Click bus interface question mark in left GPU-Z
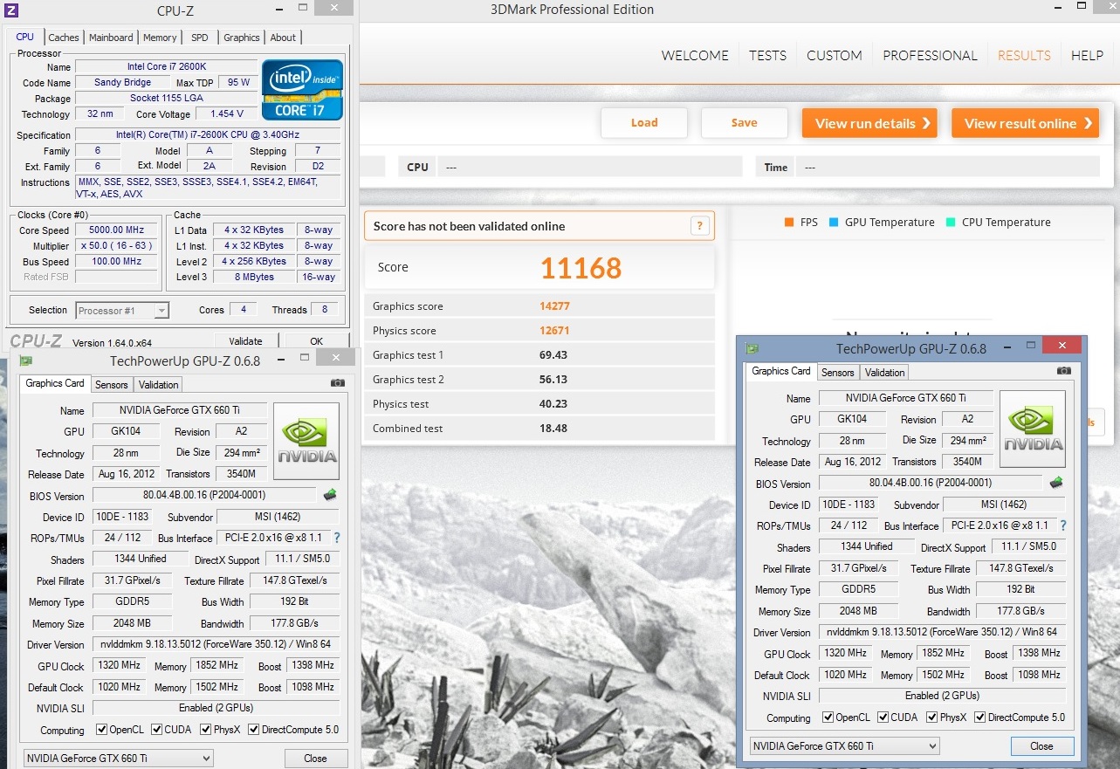The image size is (1120, 769). click(337, 538)
